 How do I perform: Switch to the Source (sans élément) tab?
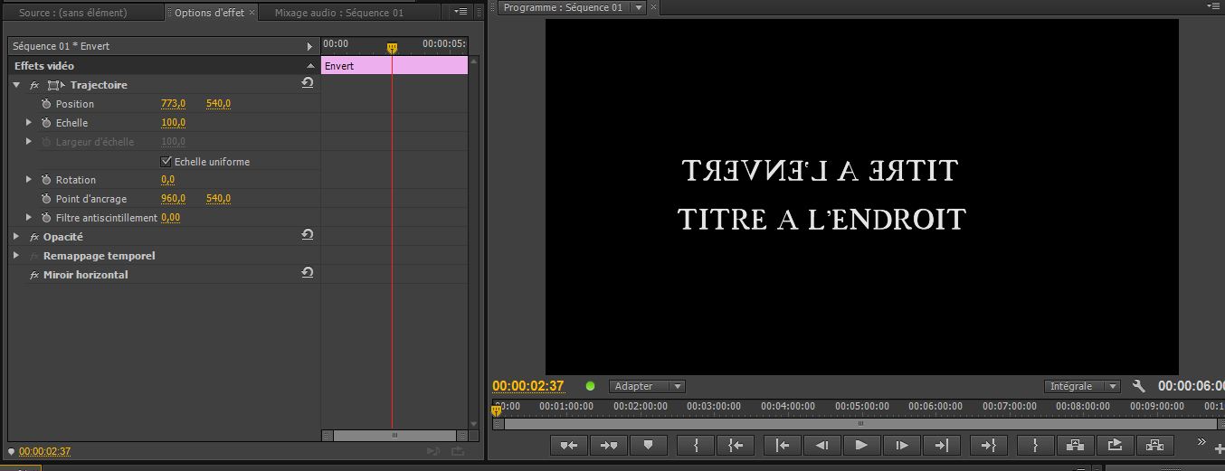pyautogui.click(x=73, y=13)
